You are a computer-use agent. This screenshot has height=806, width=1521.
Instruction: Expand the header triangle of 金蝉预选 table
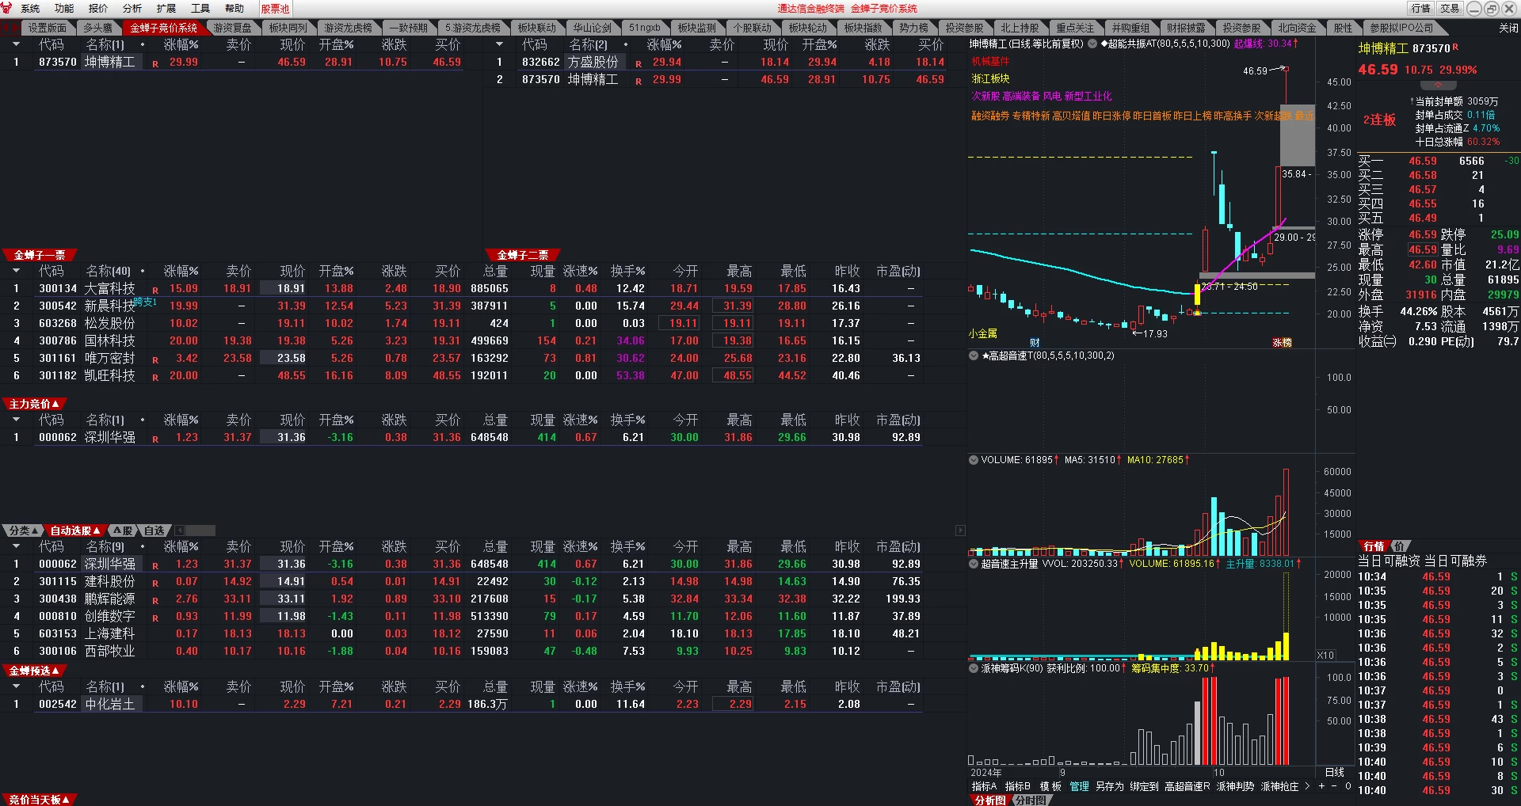click(x=16, y=686)
